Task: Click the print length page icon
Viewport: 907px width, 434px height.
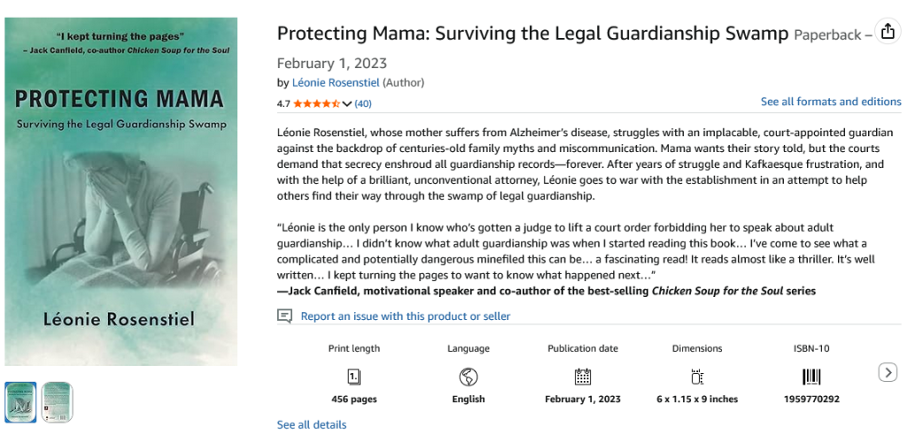Action: coord(353,377)
